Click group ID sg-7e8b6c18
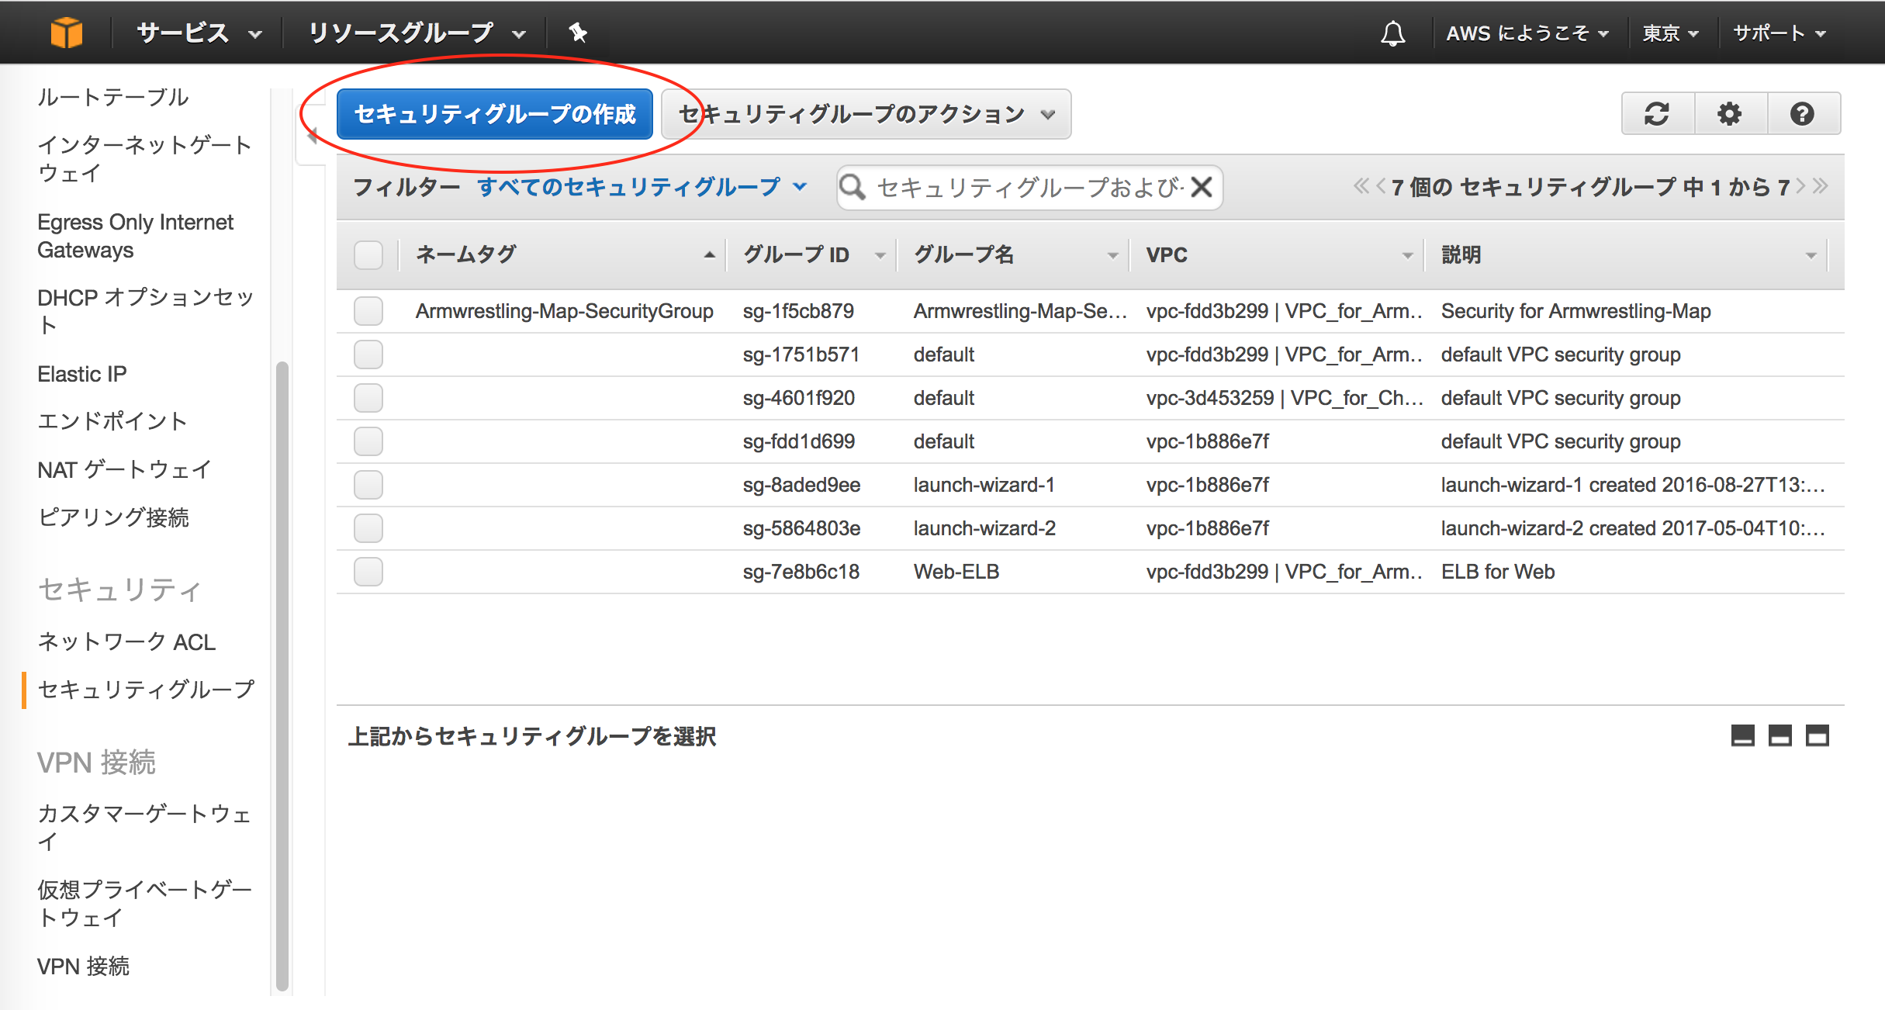The height and width of the screenshot is (1010, 1885). (801, 572)
